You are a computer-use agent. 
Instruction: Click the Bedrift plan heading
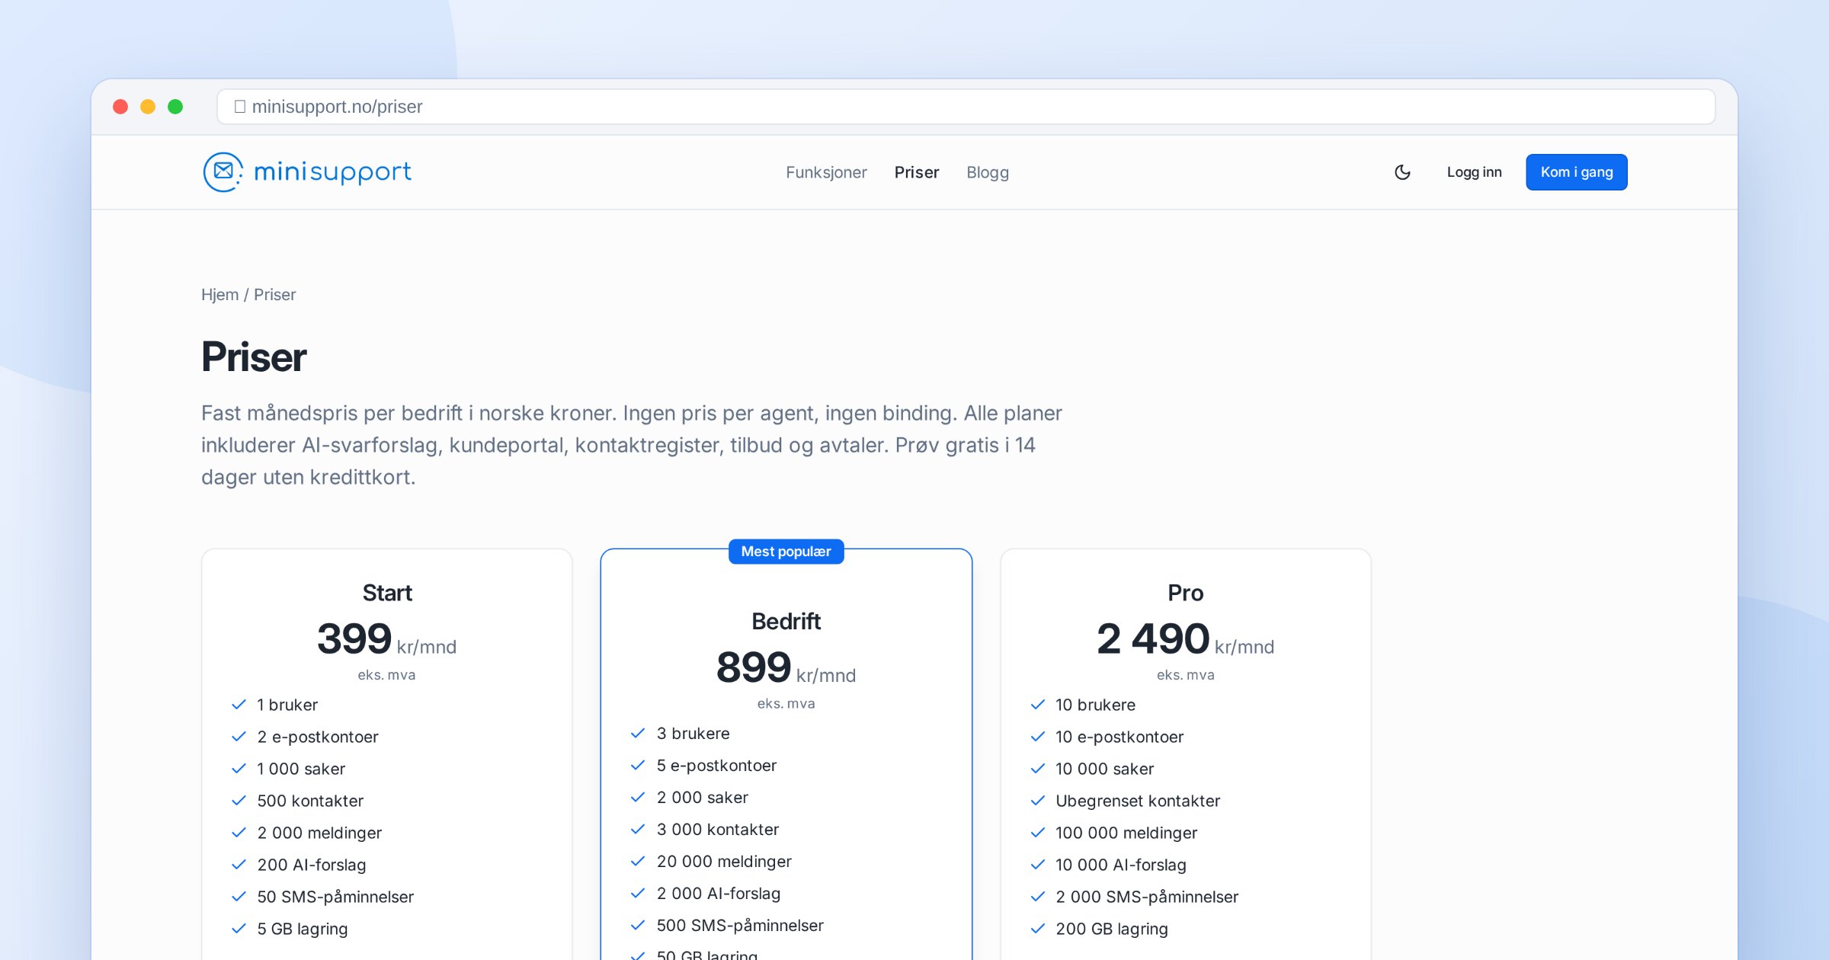point(786,622)
